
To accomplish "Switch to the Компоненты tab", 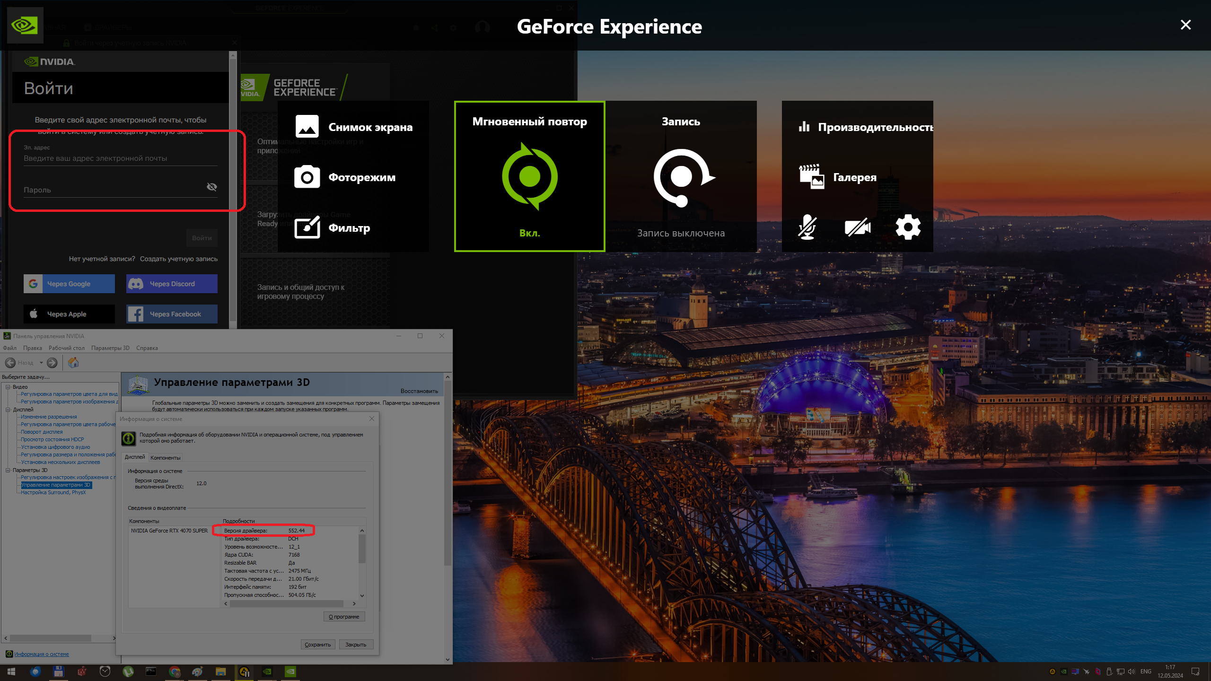I will (x=165, y=458).
